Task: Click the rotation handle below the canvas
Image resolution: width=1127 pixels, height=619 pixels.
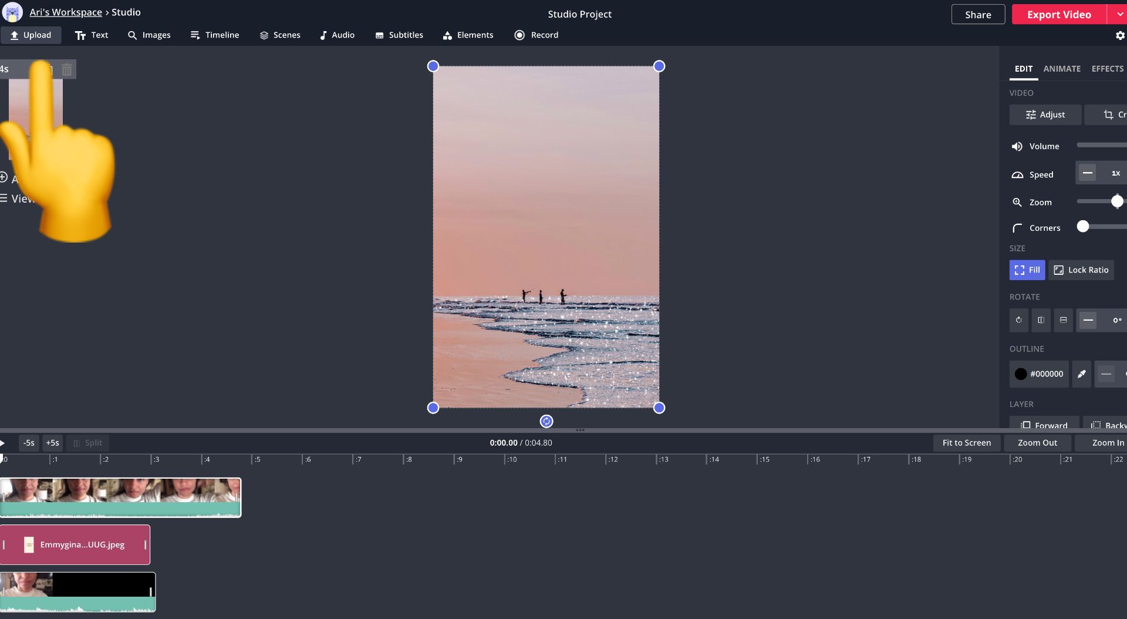Action: pos(546,421)
